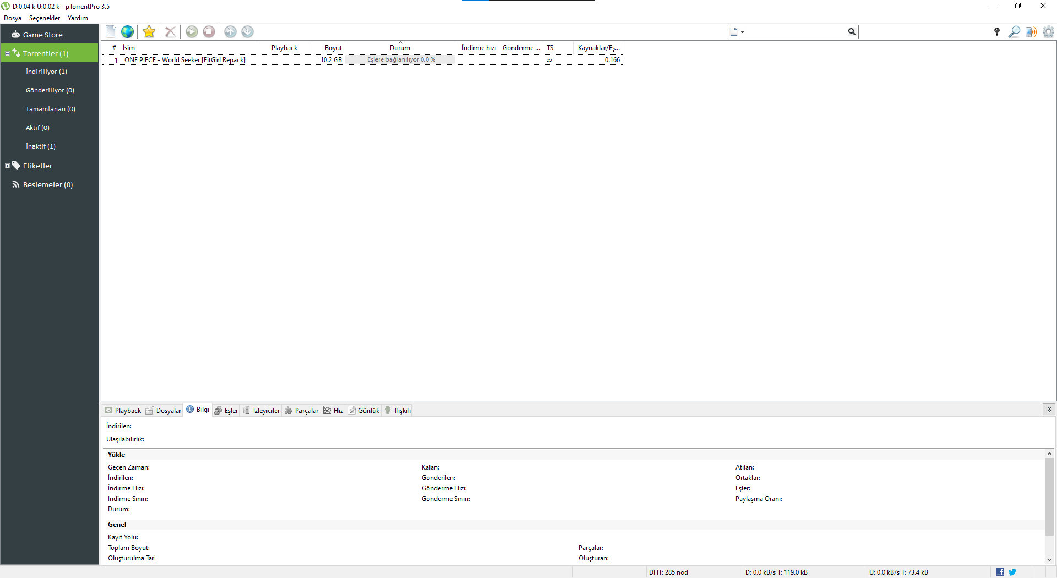Switch to the Hız tab

tap(333, 411)
